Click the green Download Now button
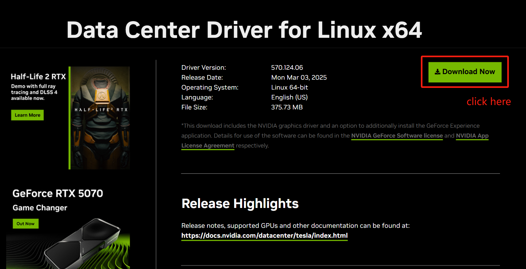Viewport: 526px width, 269px height. click(x=465, y=72)
